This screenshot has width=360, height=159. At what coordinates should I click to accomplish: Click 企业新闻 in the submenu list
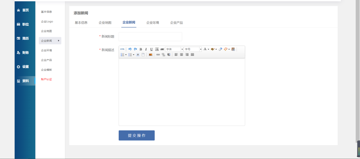point(50,41)
